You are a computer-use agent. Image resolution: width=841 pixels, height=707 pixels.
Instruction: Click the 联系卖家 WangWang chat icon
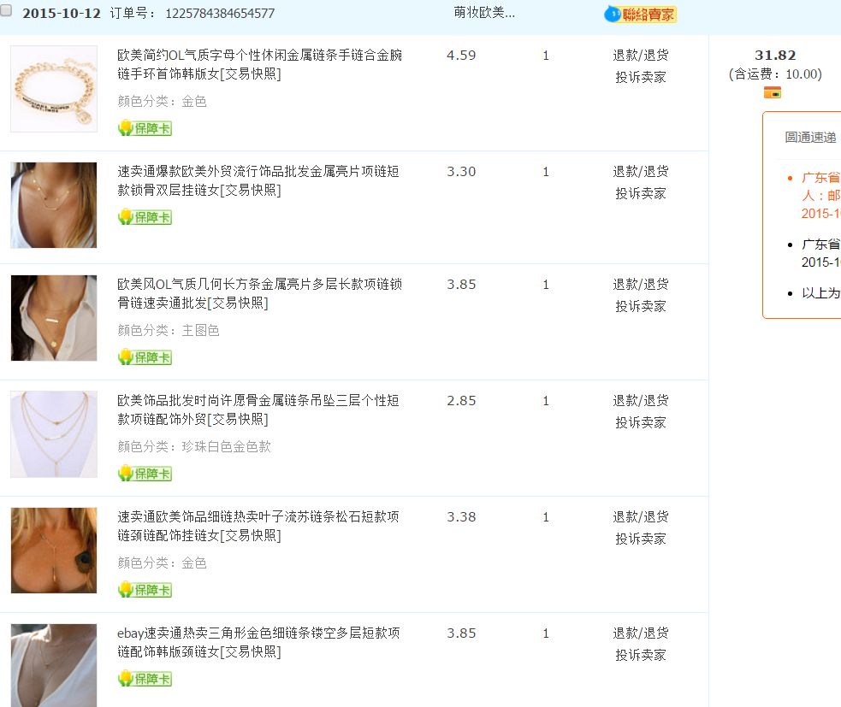click(641, 15)
